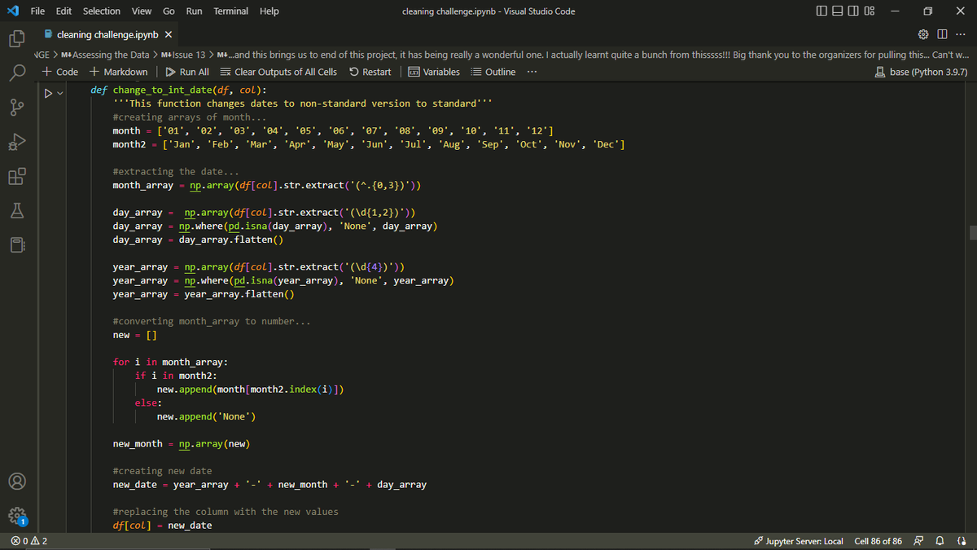The height and width of the screenshot is (550, 977).
Task: Split the editor to the right
Action: point(941,35)
